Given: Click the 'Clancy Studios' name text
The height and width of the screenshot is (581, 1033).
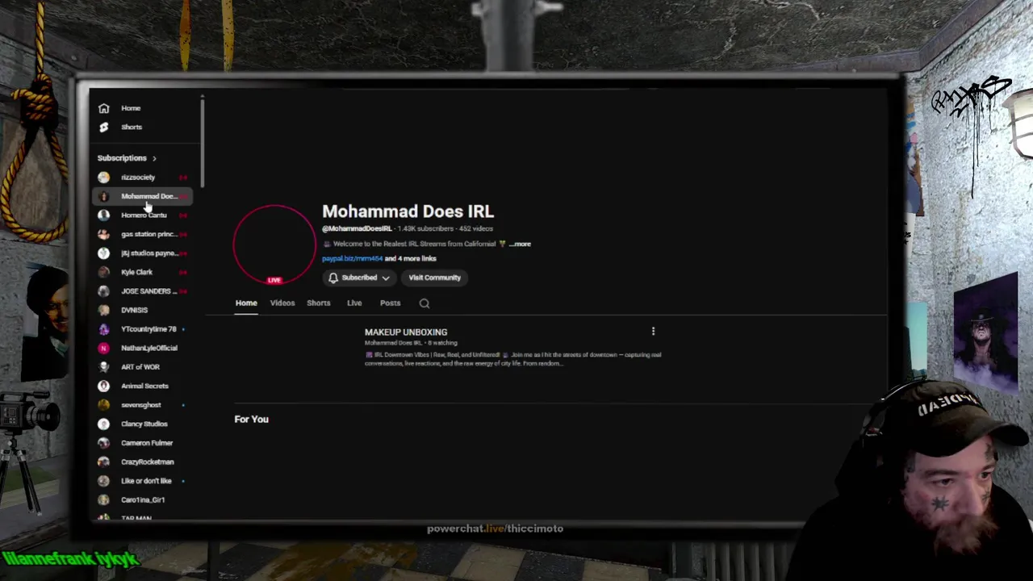Looking at the screenshot, I should (x=144, y=424).
